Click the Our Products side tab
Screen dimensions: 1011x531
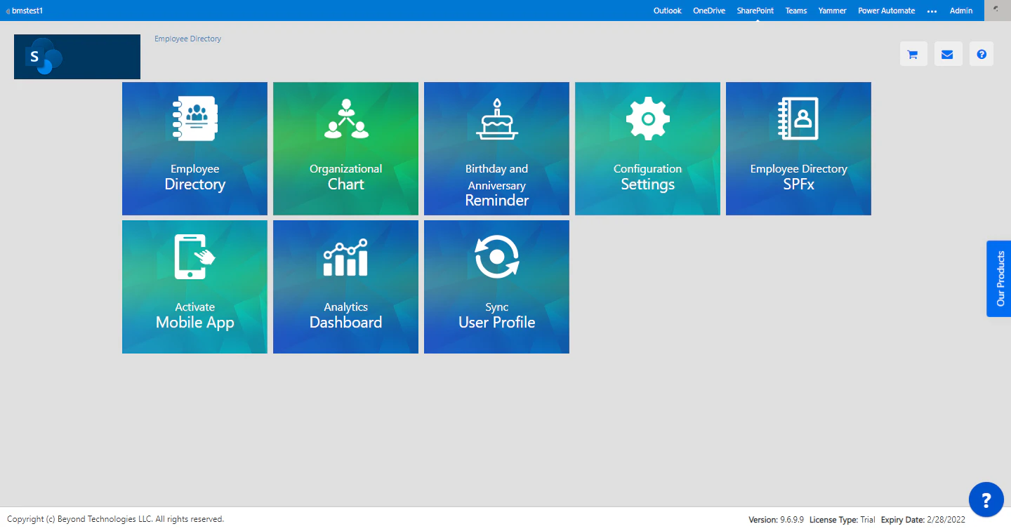pos(1000,278)
